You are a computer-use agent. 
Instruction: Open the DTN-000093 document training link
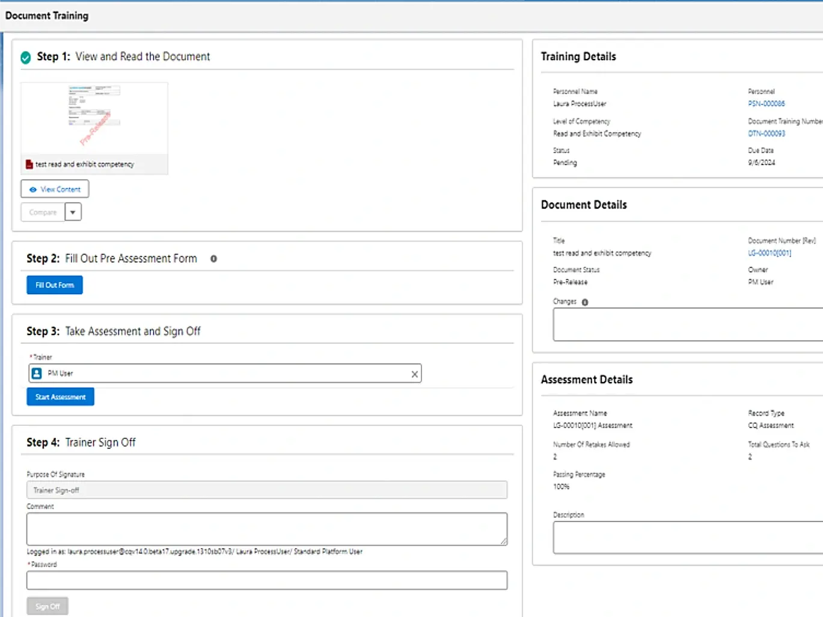[x=766, y=134]
